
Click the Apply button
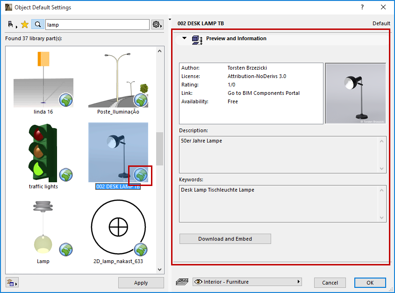[x=141, y=283]
